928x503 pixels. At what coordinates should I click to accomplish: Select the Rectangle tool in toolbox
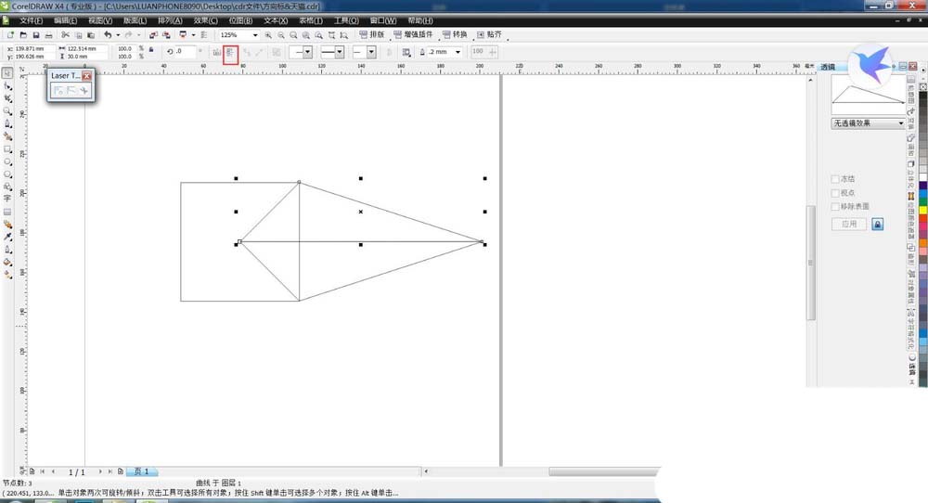tap(7, 148)
